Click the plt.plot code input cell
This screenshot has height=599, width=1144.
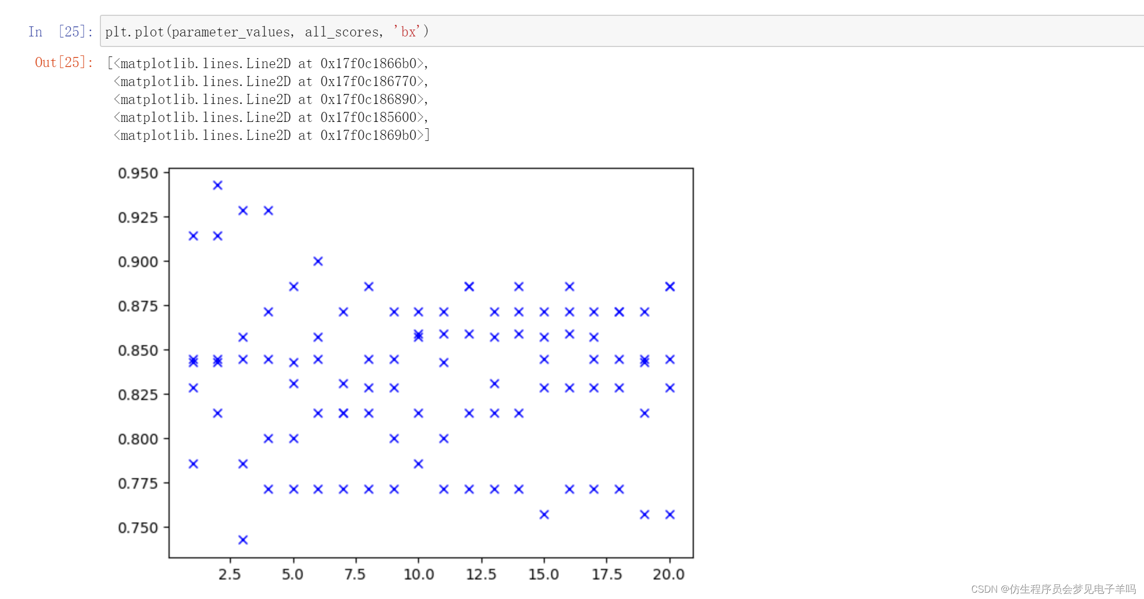click(621, 31)
